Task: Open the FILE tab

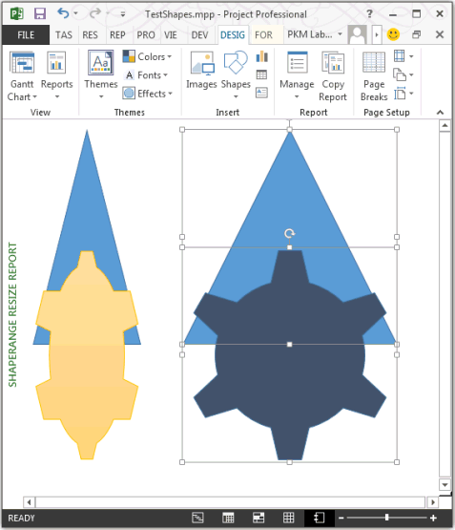Action: [26, 34]
